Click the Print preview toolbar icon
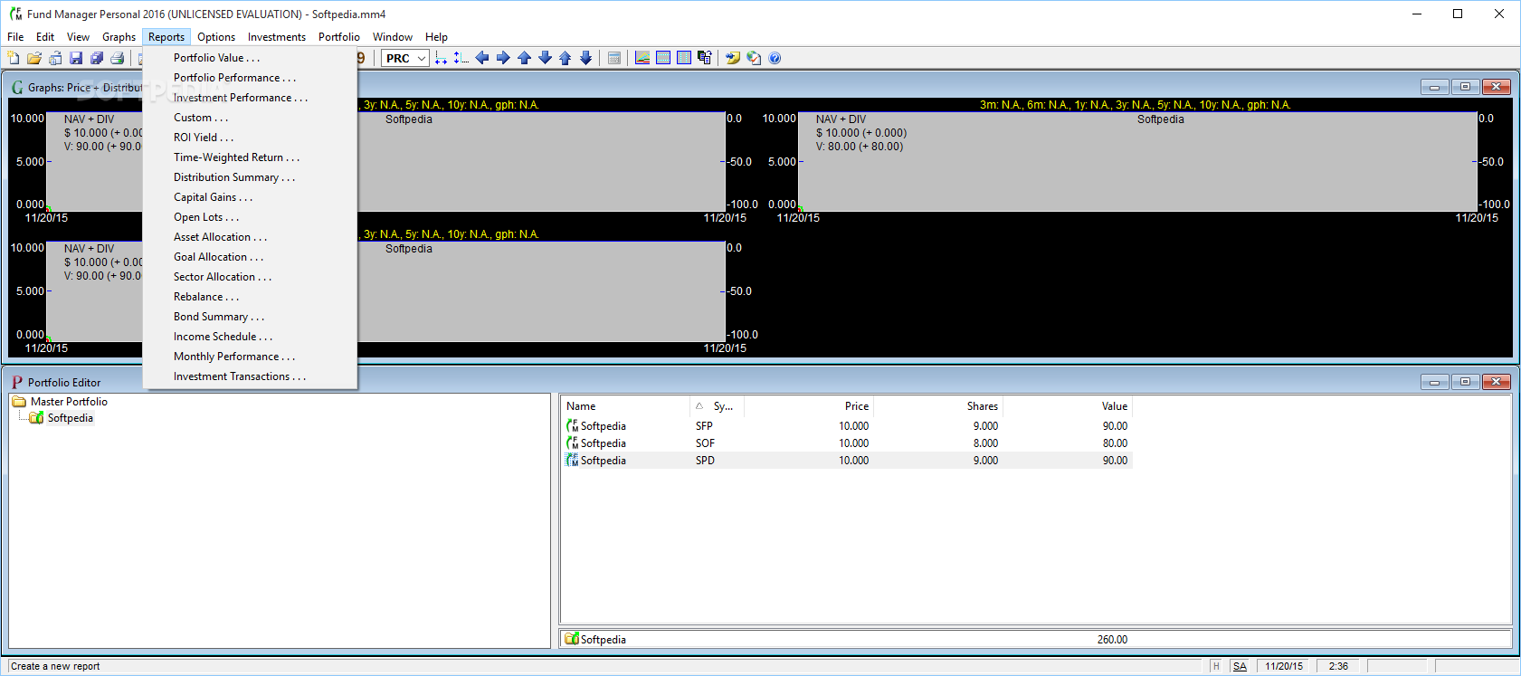 55,58
